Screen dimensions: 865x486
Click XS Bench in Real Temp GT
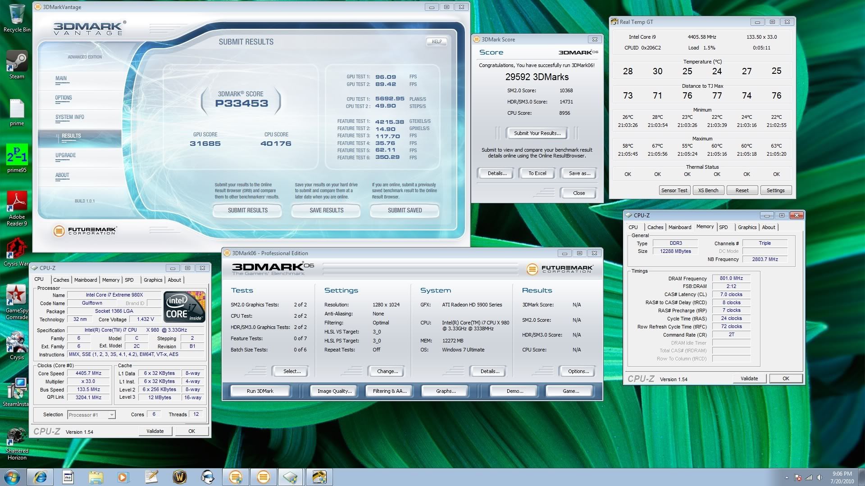pyautogui.click(x=708, y=190)
